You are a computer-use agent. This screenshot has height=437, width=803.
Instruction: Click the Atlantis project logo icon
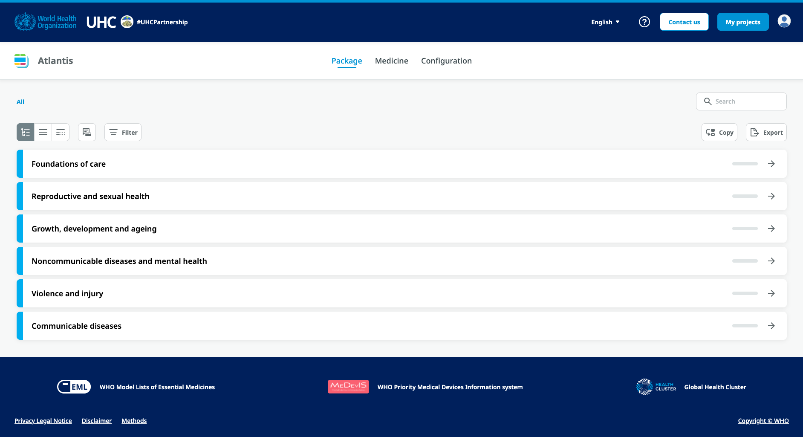coord(21,61)
